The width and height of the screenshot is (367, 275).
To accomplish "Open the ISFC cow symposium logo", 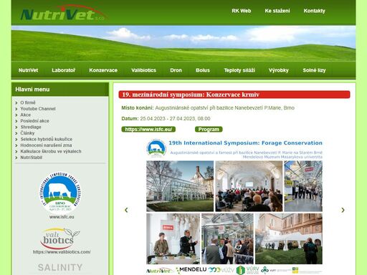I will (60, 193).
